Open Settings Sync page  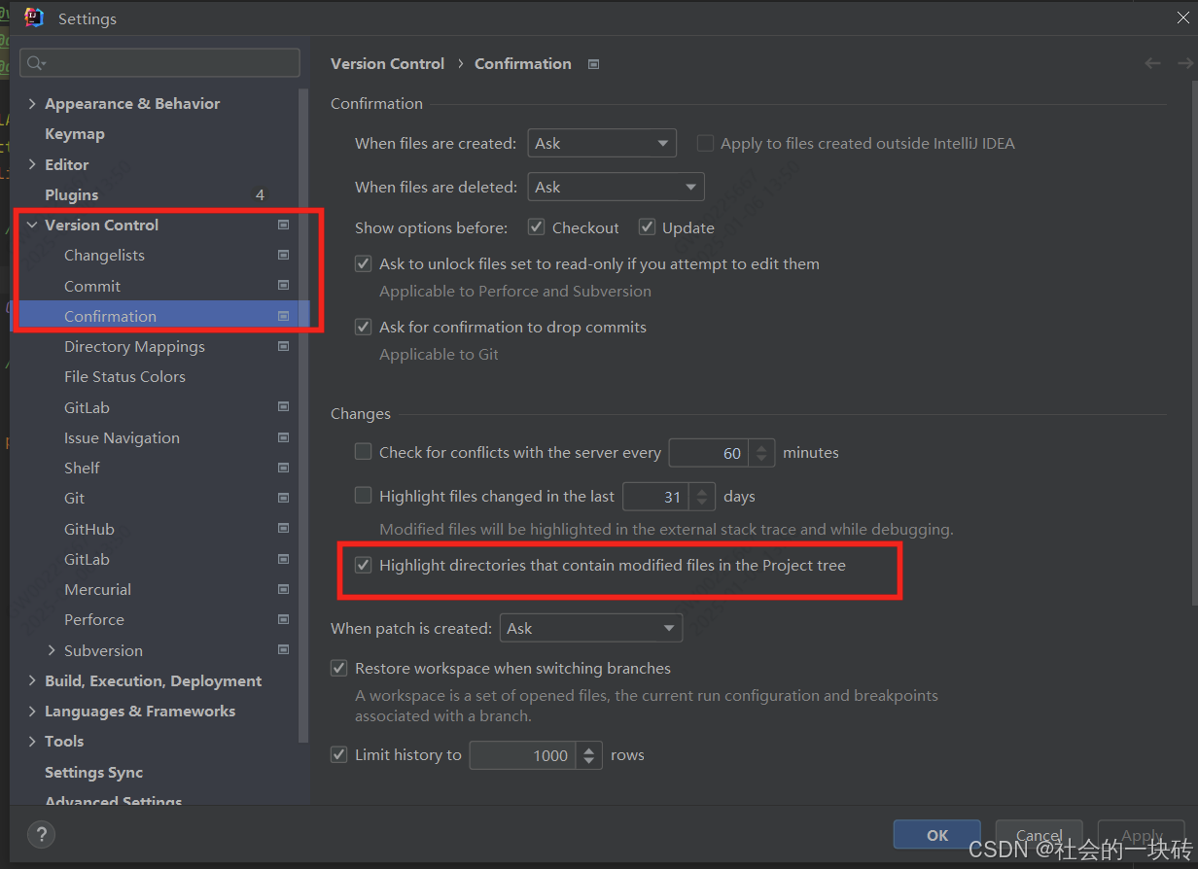93,772
